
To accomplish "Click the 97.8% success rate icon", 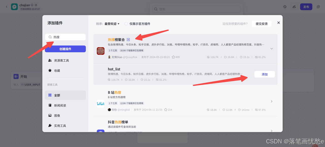I will [x=256, y=110].
